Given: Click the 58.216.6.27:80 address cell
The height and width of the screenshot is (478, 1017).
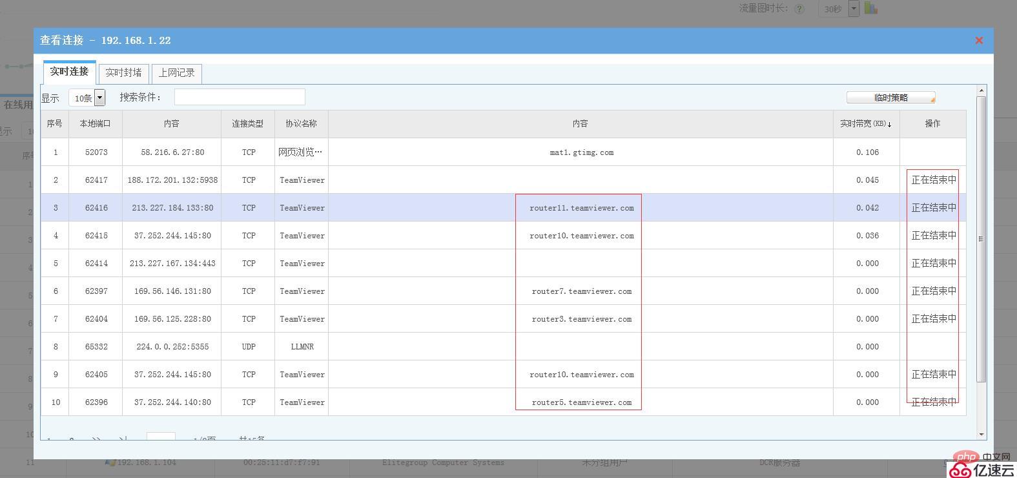Looking at the screenshot, I should tap(172, 152).
